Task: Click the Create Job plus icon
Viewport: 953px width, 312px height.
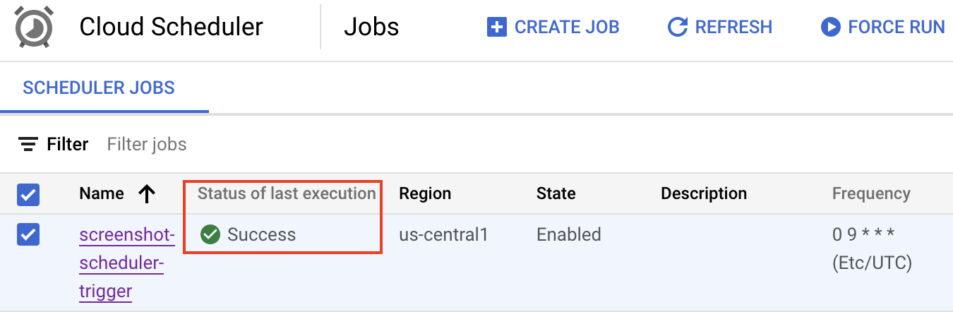Action: 497,28
